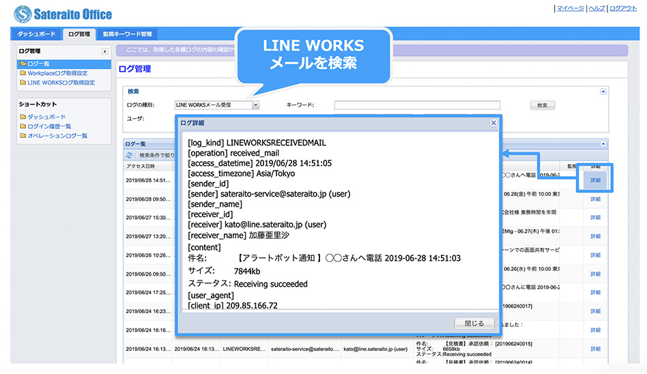Viewport: 647px width, 374px height.
Task: Click the [receiver] kato@line.sateraito.jp line in dialog
Action: point(257,225)
